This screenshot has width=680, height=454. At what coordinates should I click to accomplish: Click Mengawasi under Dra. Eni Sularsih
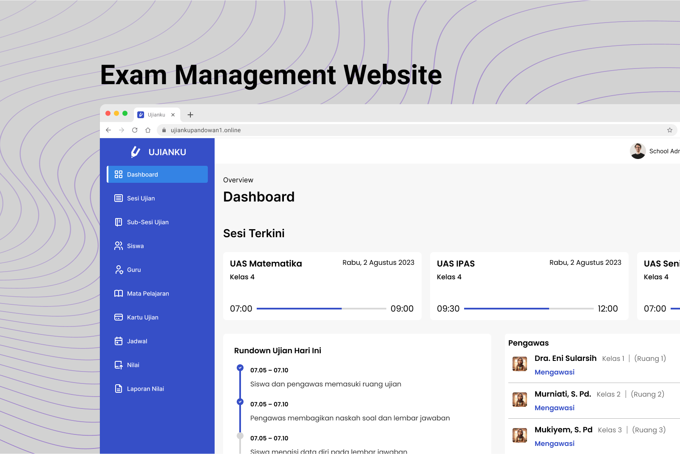(x=554, y=372)
